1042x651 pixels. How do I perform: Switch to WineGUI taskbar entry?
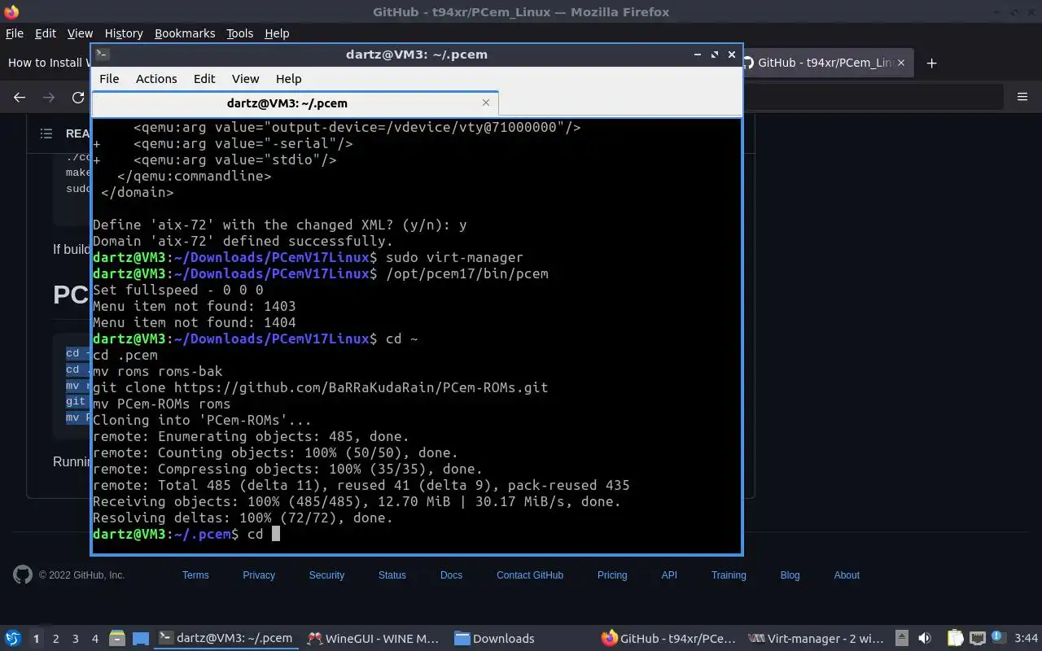(x=373, y=638)
